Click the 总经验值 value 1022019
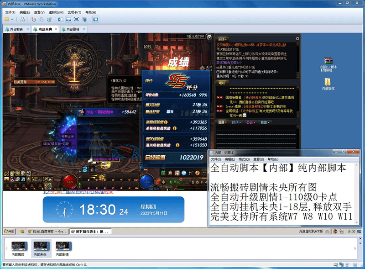Viewport: 365px width, 269px height. [191, 158]
